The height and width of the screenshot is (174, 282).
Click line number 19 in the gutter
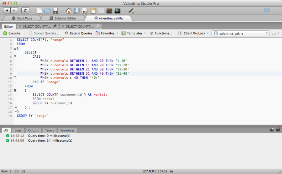[10, 116]
